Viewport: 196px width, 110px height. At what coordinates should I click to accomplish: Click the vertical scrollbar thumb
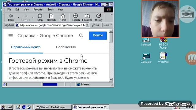(111, 38)
